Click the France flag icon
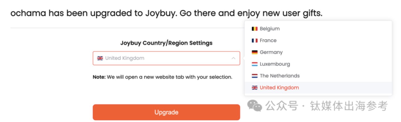 tap(254, 40)
